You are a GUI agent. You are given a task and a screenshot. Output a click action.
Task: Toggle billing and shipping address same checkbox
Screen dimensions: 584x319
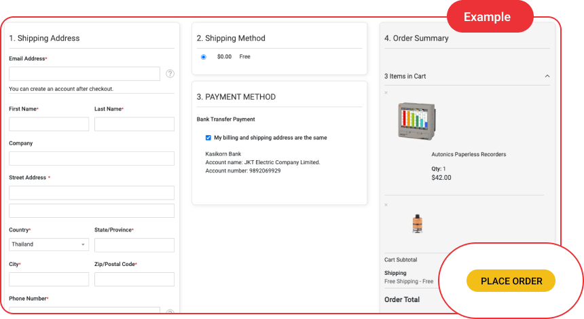[x=208, y=138]
